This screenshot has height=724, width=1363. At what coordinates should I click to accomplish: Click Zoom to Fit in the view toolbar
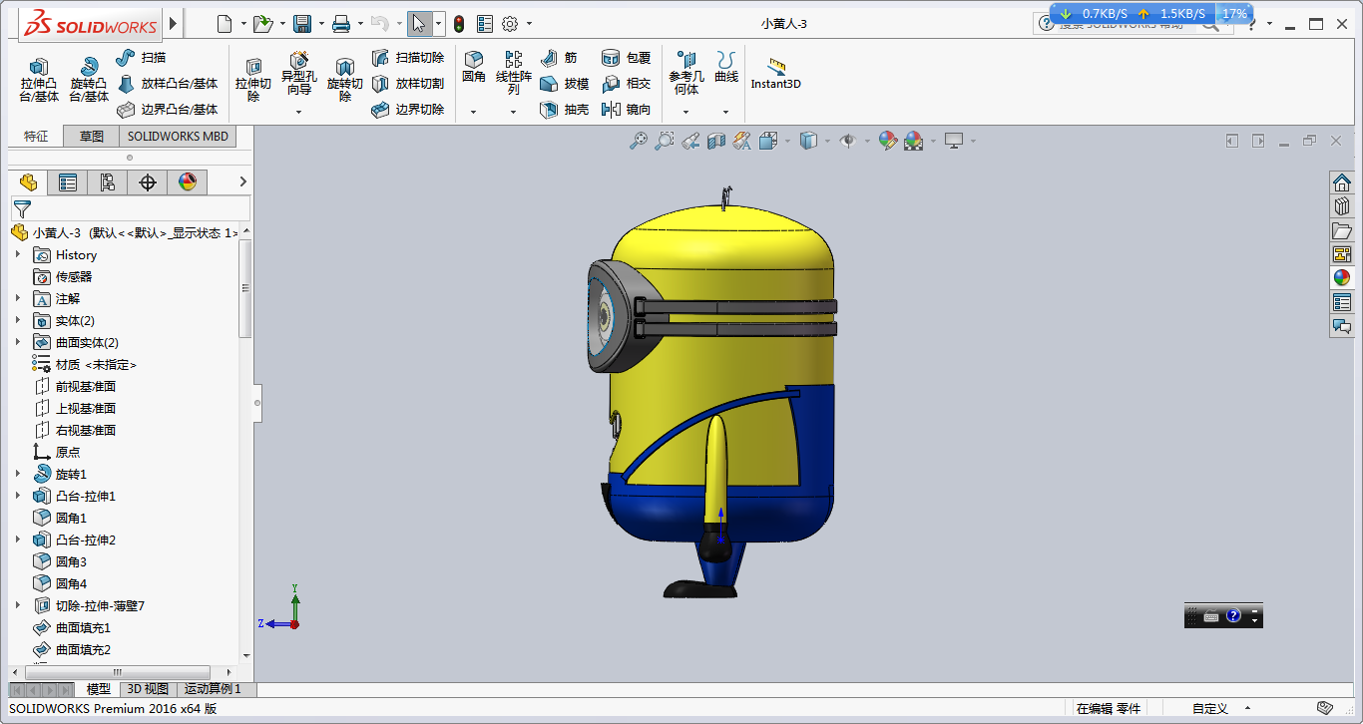click(x=639, y=142)
